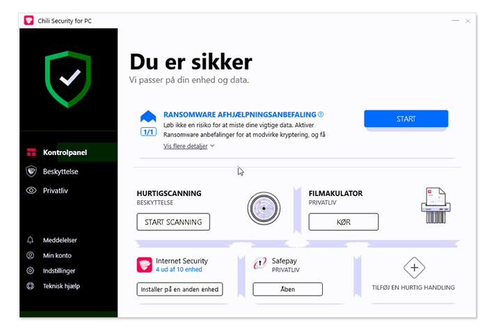
Task: Click the ransomware recommendation house icon
Action: coord(148,116)
